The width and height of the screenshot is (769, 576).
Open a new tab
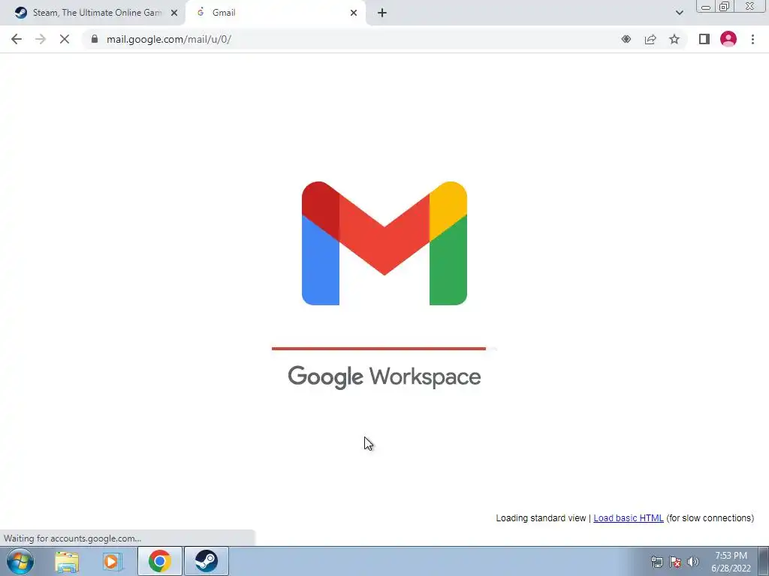(382, 13)
